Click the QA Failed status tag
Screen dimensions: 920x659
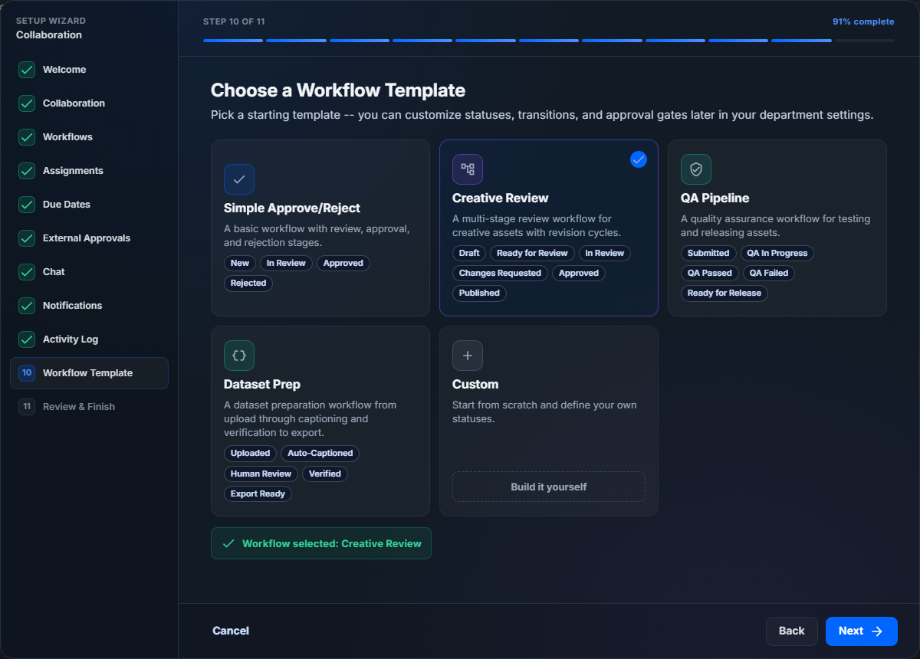click(x=769, y=273)
